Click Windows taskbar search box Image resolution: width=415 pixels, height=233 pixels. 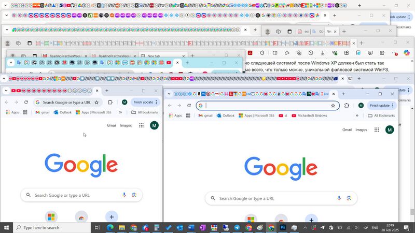pyautogui.click(x=51, y=227)
